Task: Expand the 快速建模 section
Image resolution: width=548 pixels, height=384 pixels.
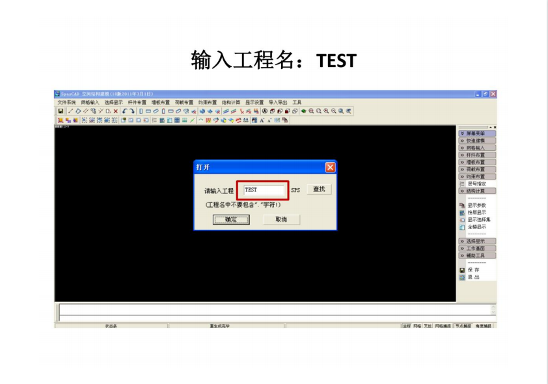Action: point(477,141)
